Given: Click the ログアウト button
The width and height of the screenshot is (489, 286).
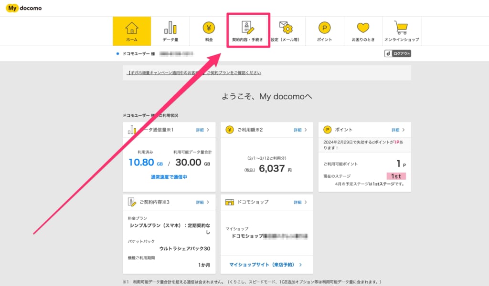Looking at the screenshot, I should (x=398, y=53).
